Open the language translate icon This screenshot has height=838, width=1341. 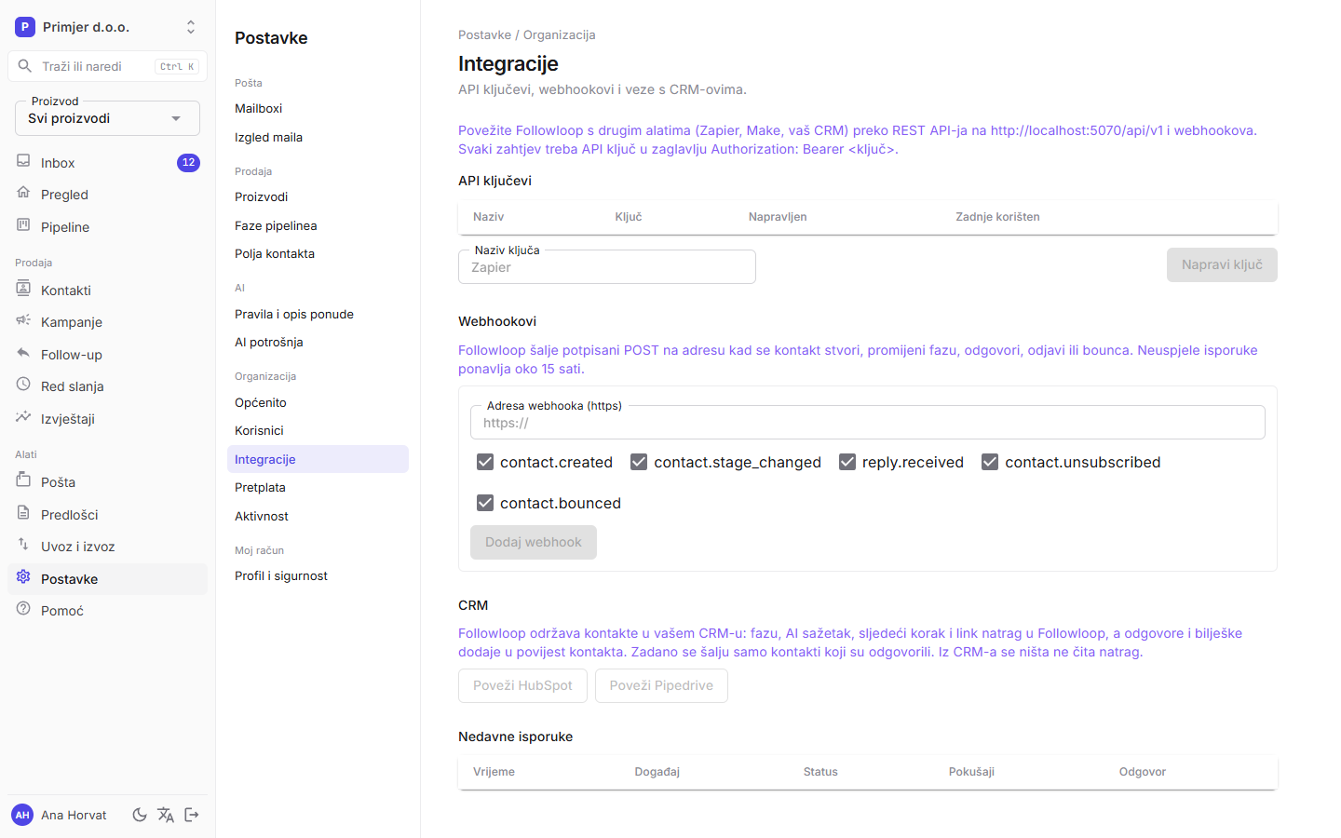166,815
